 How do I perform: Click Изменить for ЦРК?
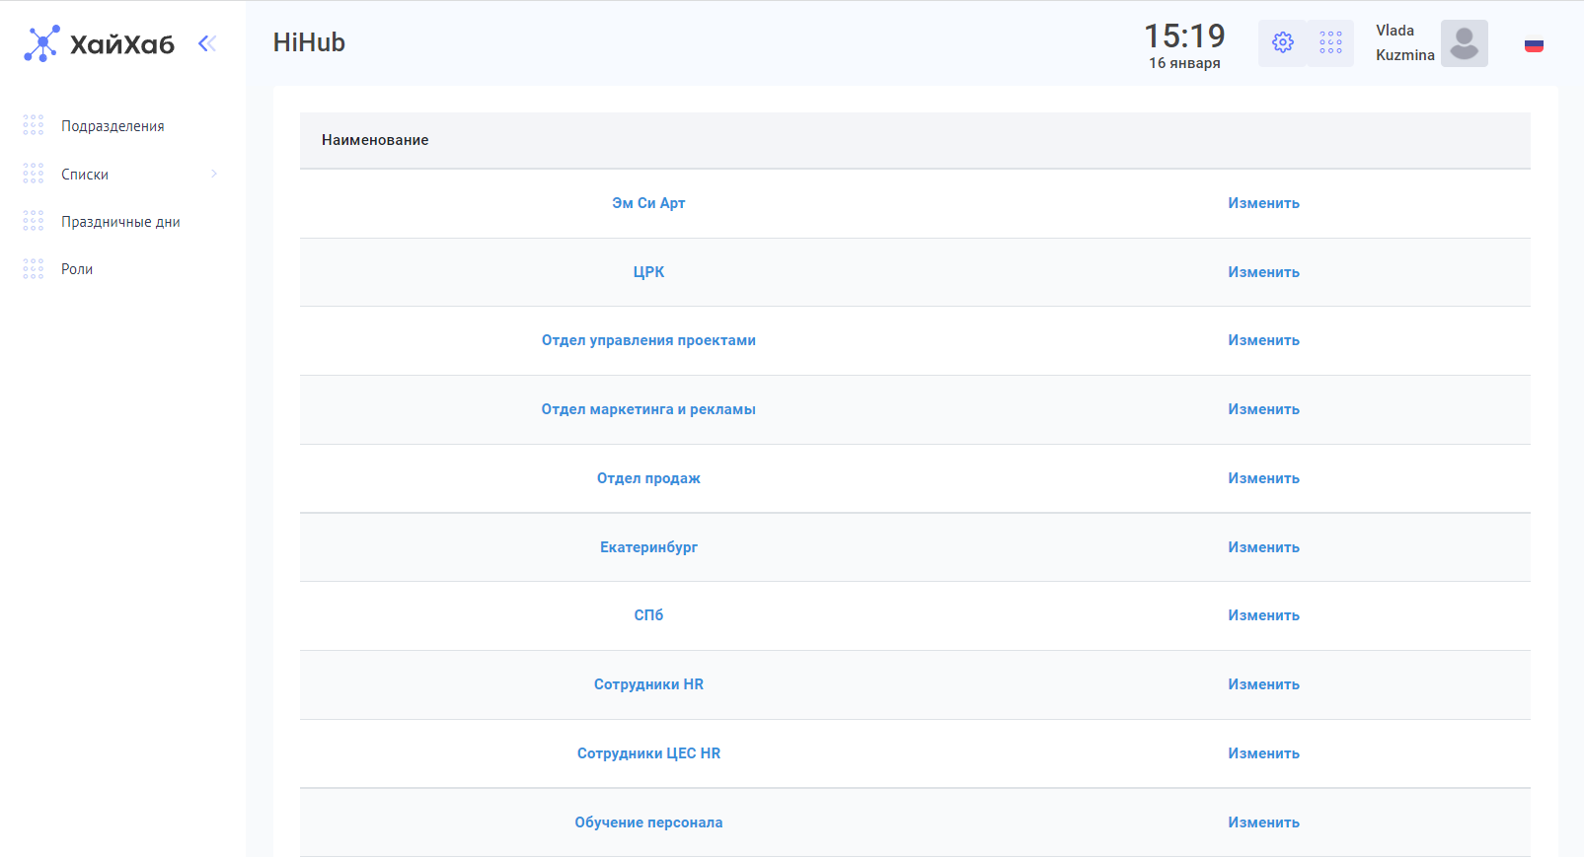pos(1263,272)
